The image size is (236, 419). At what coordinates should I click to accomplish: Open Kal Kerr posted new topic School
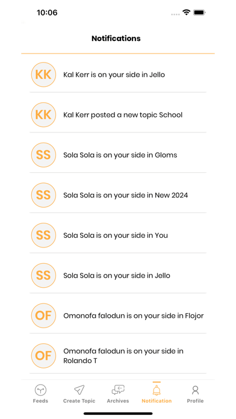118,115
